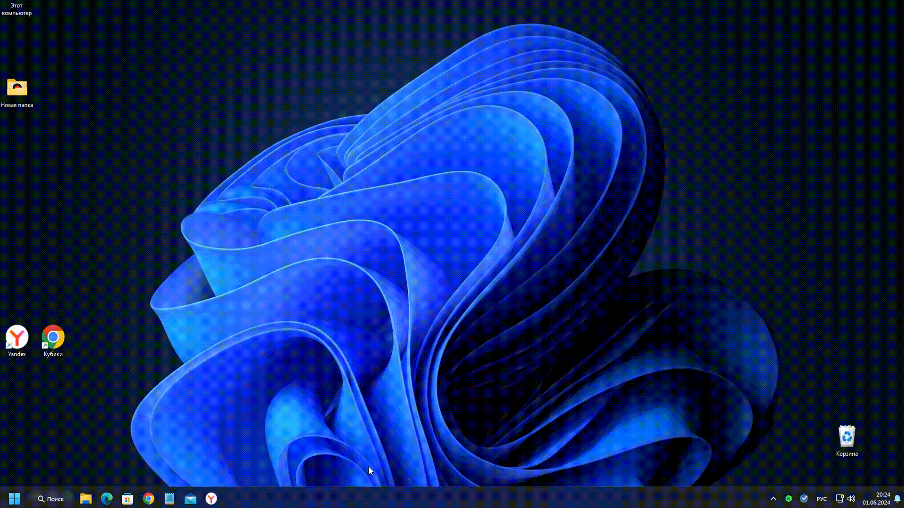
Task: Launch Google Chrome from the taskbar
Action: 149,499
